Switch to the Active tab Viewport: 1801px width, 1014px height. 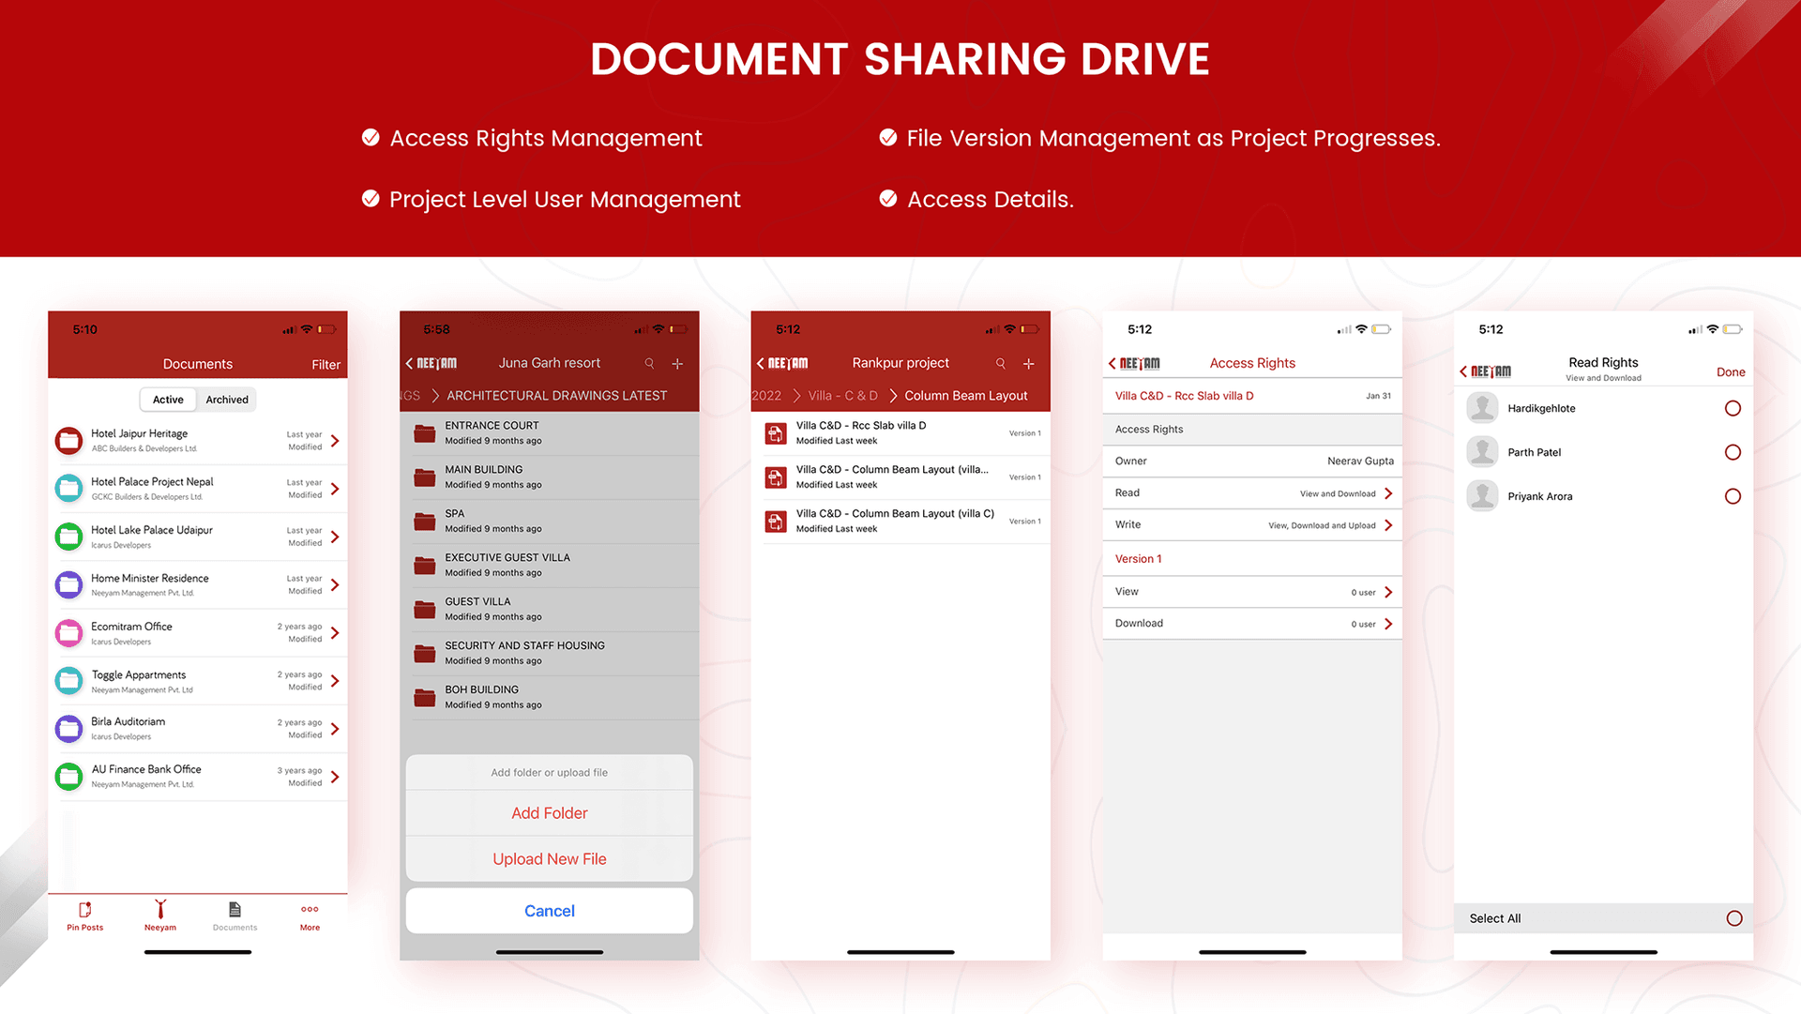click(168, 400)
